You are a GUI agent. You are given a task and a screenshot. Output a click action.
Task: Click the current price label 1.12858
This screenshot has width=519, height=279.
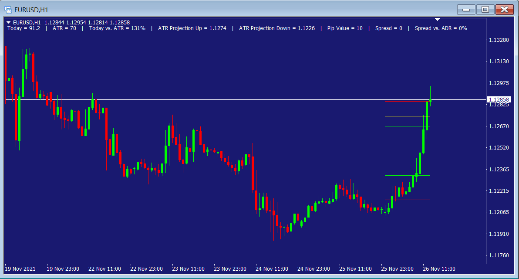499,100
